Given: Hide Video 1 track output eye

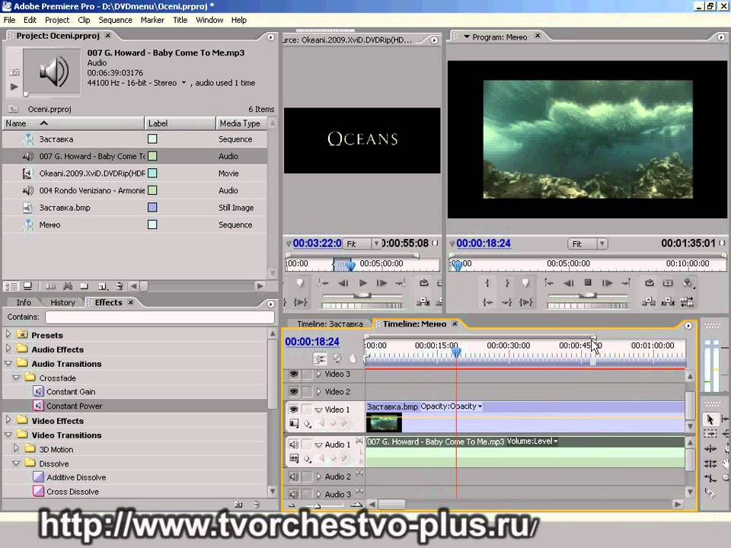Looking at the screenshot, I should [294, 409].
